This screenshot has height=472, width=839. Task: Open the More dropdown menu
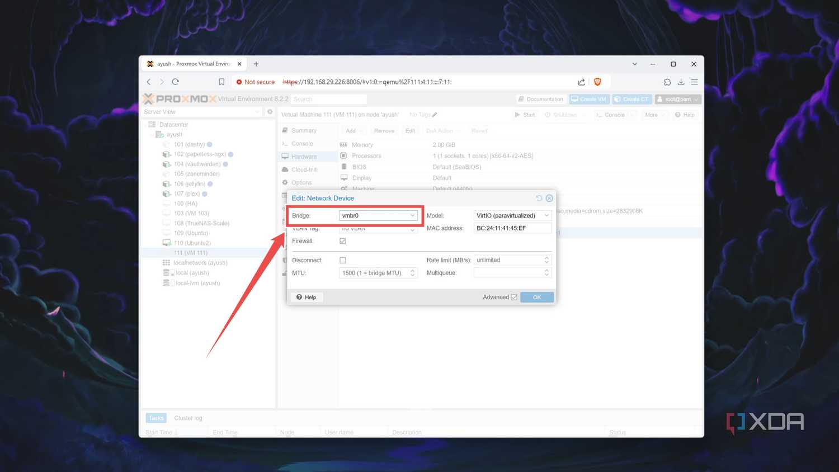pos(654,115)
